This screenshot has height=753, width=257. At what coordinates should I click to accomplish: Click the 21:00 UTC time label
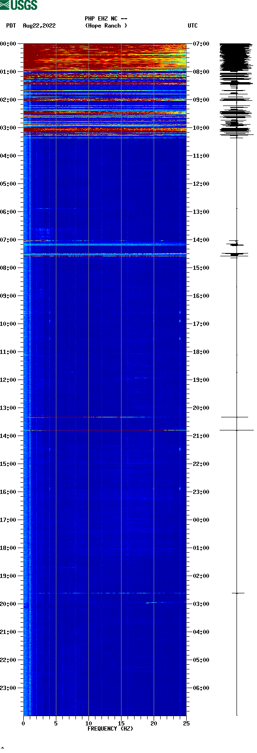pos(201,436)
